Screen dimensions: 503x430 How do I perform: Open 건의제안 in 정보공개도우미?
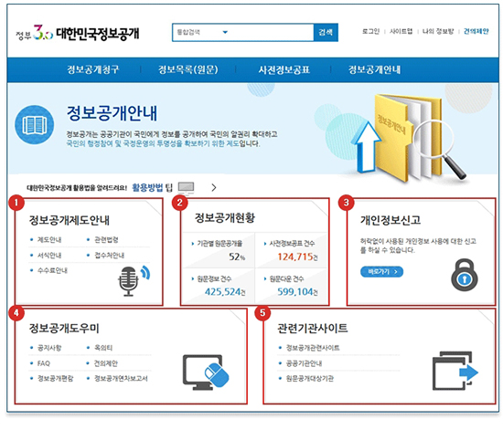[106, 363]
